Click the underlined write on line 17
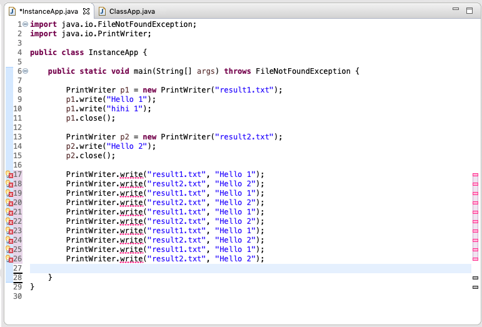Viewport: 482px width, 327px height. (x=131, y=174)
